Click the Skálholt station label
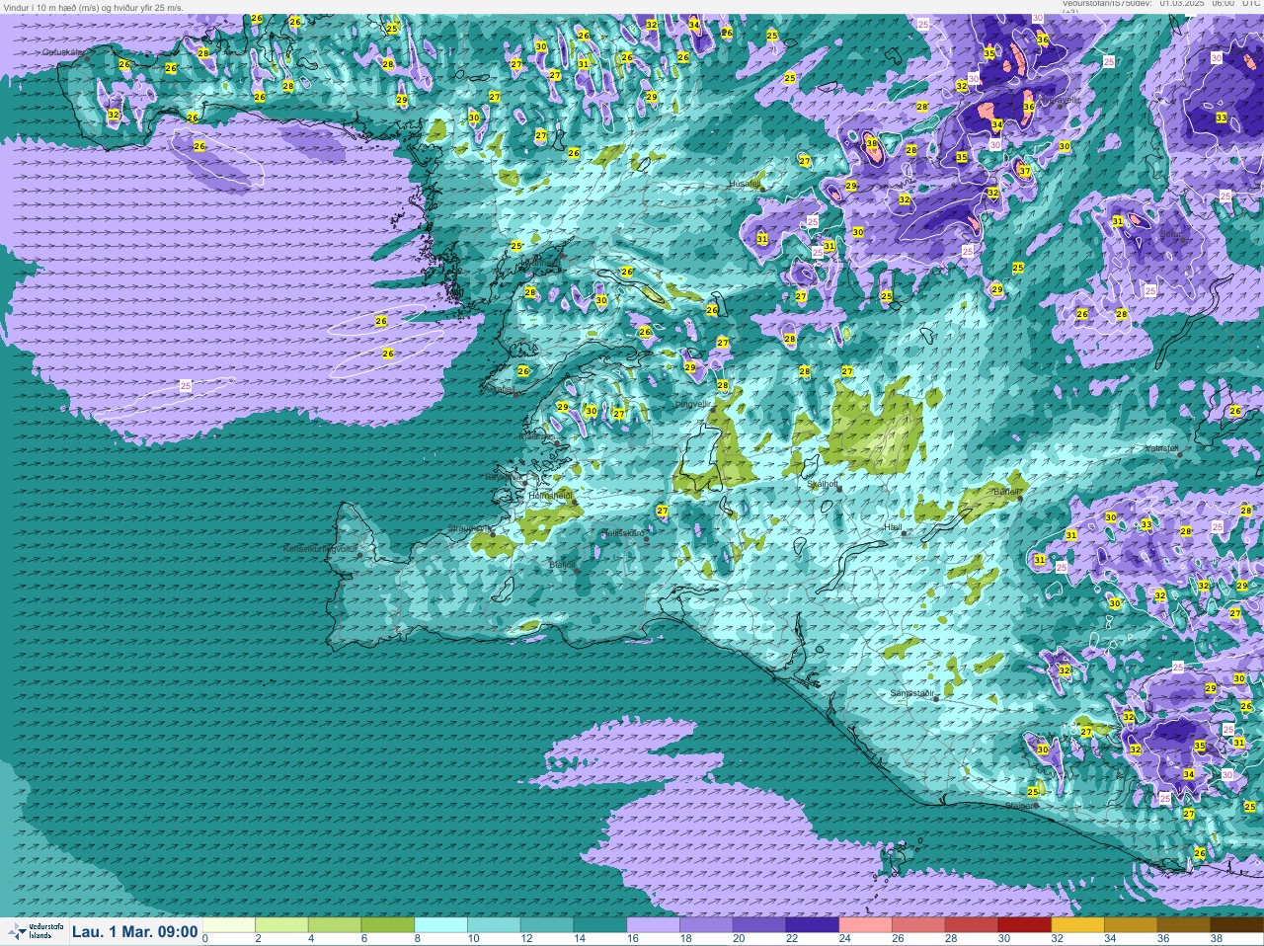This screenshot has height=946, width=1264. pos(823,484)
